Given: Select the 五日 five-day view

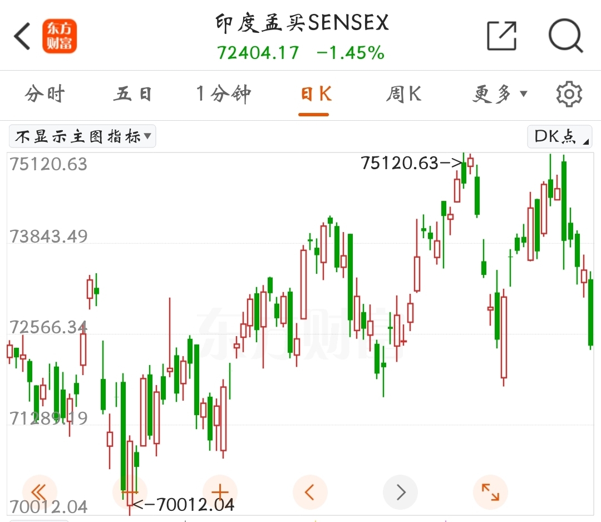Looking at the screenshot, I should click(132, 94).
